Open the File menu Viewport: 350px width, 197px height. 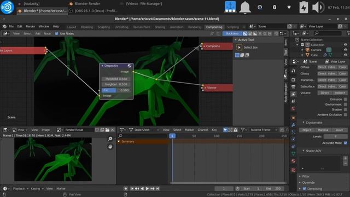pyautogui.click(x=11, y=26)
